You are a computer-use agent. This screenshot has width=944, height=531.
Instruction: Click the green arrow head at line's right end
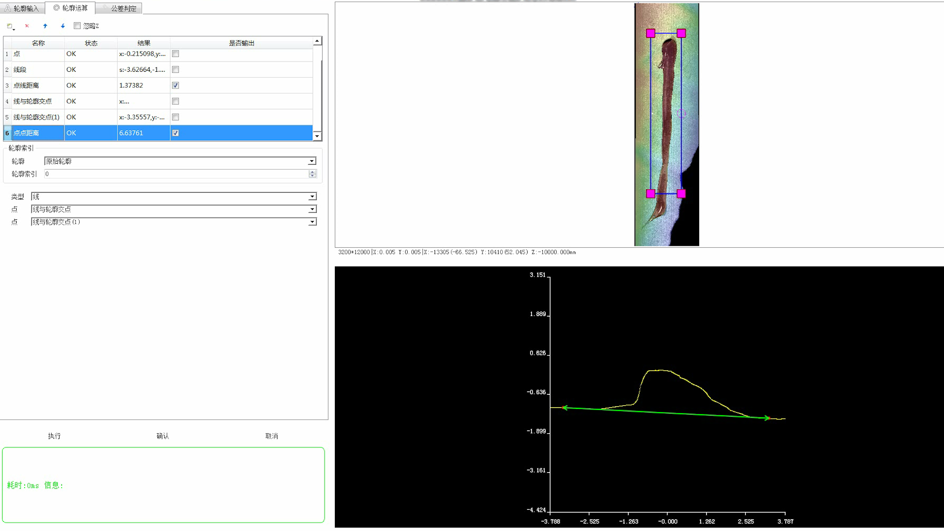pos(767,418)
